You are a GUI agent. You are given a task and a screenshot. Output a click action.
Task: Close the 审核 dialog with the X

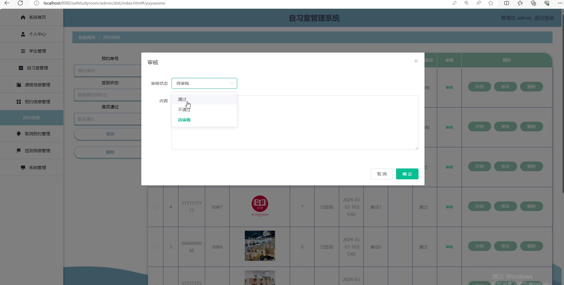click(416, 61)
